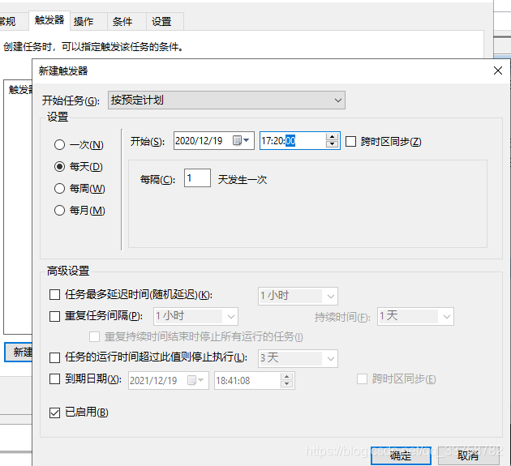Enable 跨时区同步(Z) checkbox

(x=350, y=142)
